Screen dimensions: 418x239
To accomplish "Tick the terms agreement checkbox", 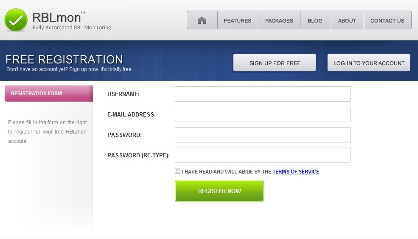I will pos(177,171).
